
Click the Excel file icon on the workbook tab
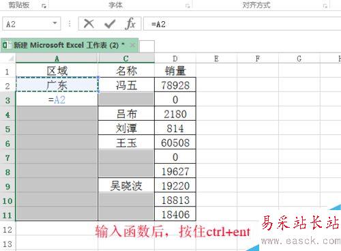(7, 45)
